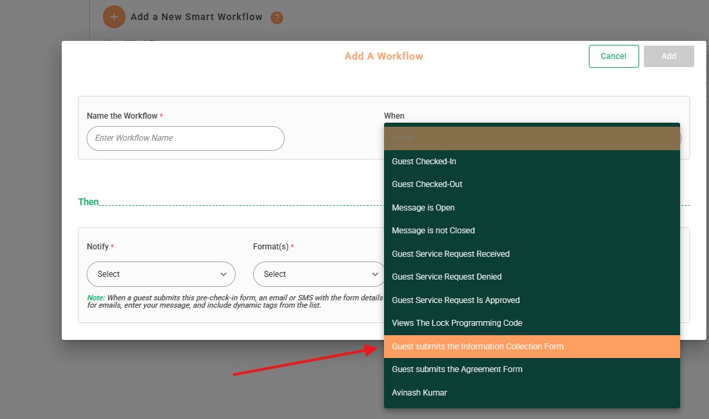Click the Enter Workflow Name field
Image resolution: width=709 pixels, height=419 pixels.
click(185, 138)
